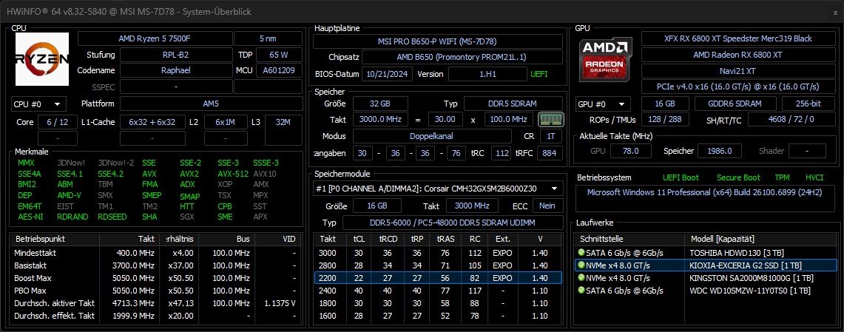Click the Boost Max operating point row
Viewport: 844px width, 332px height.
[155, 278]
